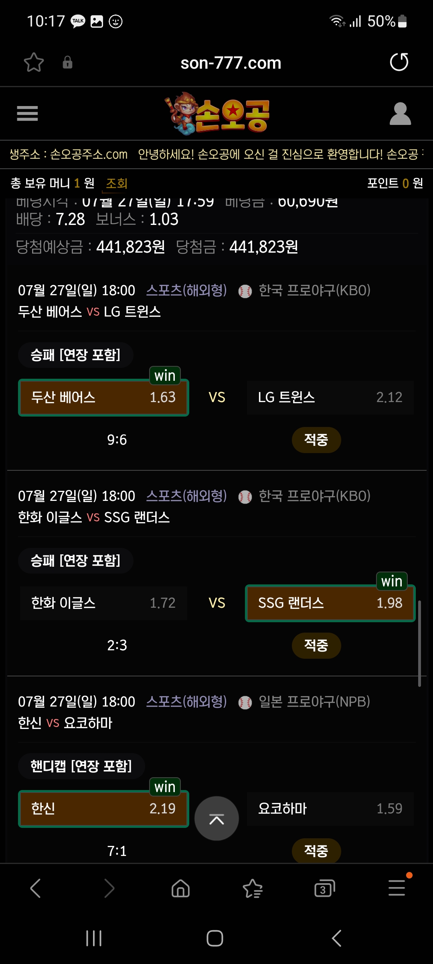
Task: Tap the scroll-to-top arrow button
Action: (216, 818)
